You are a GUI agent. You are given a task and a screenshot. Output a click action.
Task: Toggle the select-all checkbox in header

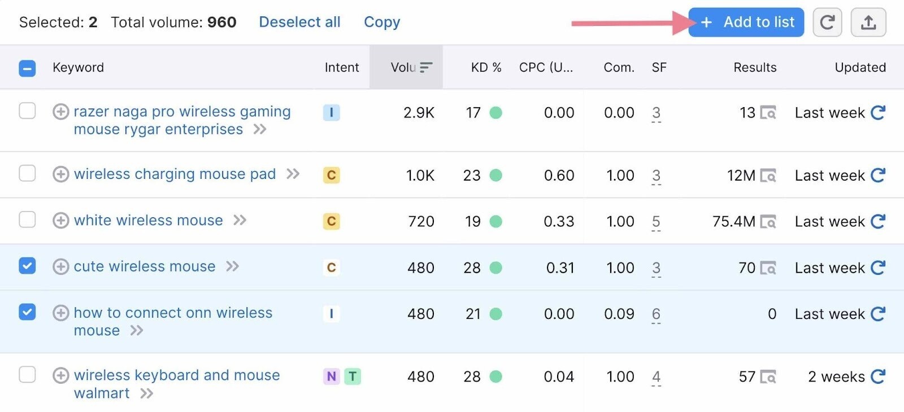pos(27,68)
